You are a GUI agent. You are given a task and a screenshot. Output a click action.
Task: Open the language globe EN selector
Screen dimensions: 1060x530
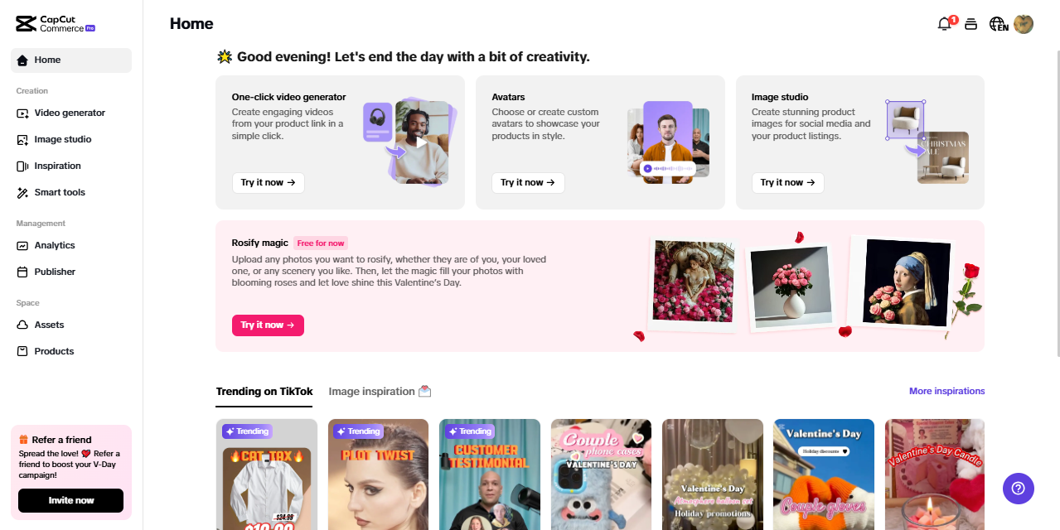pyautogui.click(x=999, y=24)
